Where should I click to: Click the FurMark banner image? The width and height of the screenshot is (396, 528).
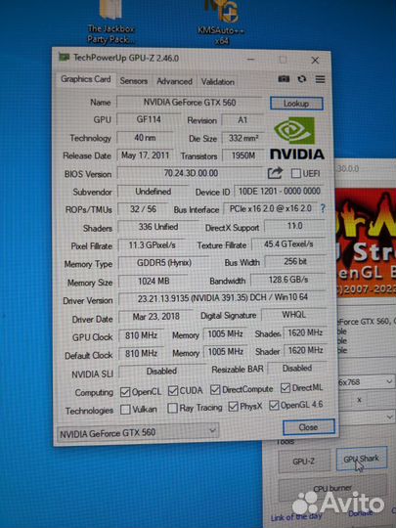point(366,242)
